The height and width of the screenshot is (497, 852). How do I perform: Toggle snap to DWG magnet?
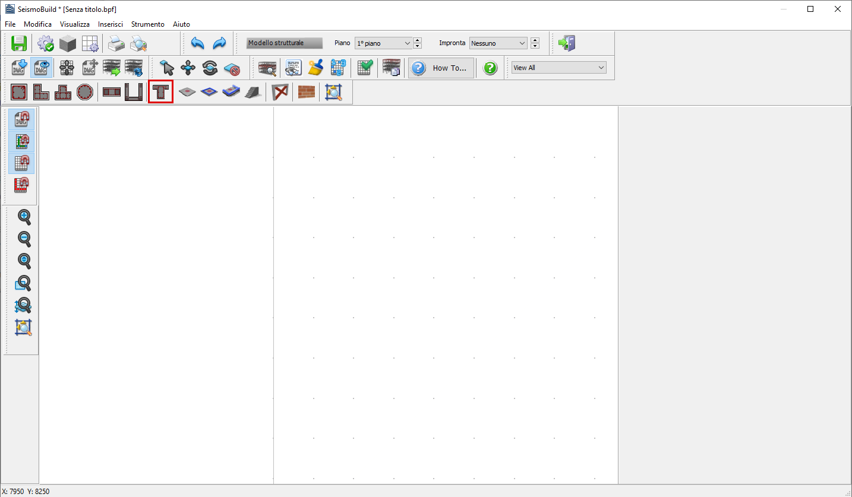22,119
